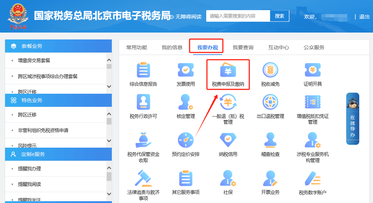Screen dimensions: 373x203
Task: Switch to 公众服务 tab
Action: tap(314, 47)
